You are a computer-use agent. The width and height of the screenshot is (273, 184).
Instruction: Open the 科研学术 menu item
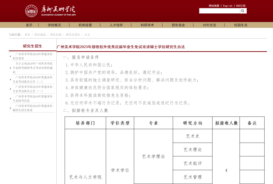[x=147, y=25]
